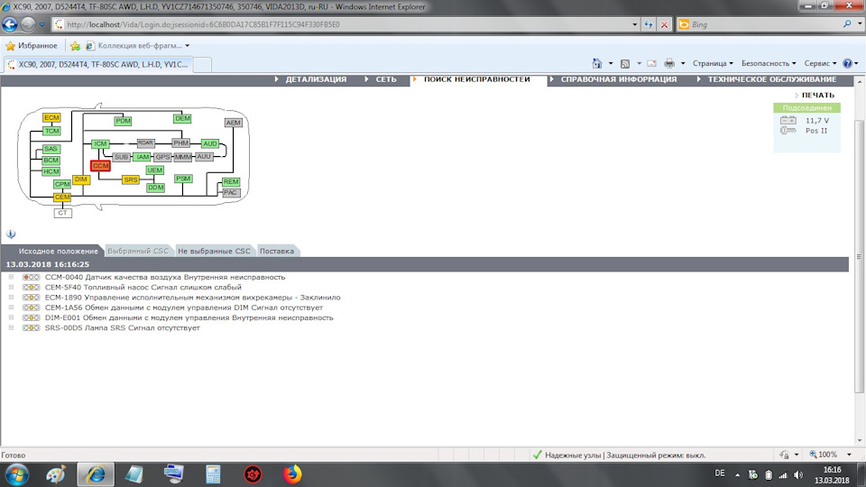
Task: Click the PHM module node
Action: click(x=181, y=143)
